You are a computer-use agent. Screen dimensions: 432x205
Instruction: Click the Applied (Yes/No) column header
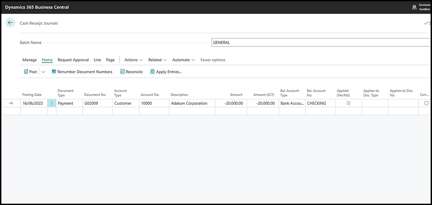click(343, 93)
